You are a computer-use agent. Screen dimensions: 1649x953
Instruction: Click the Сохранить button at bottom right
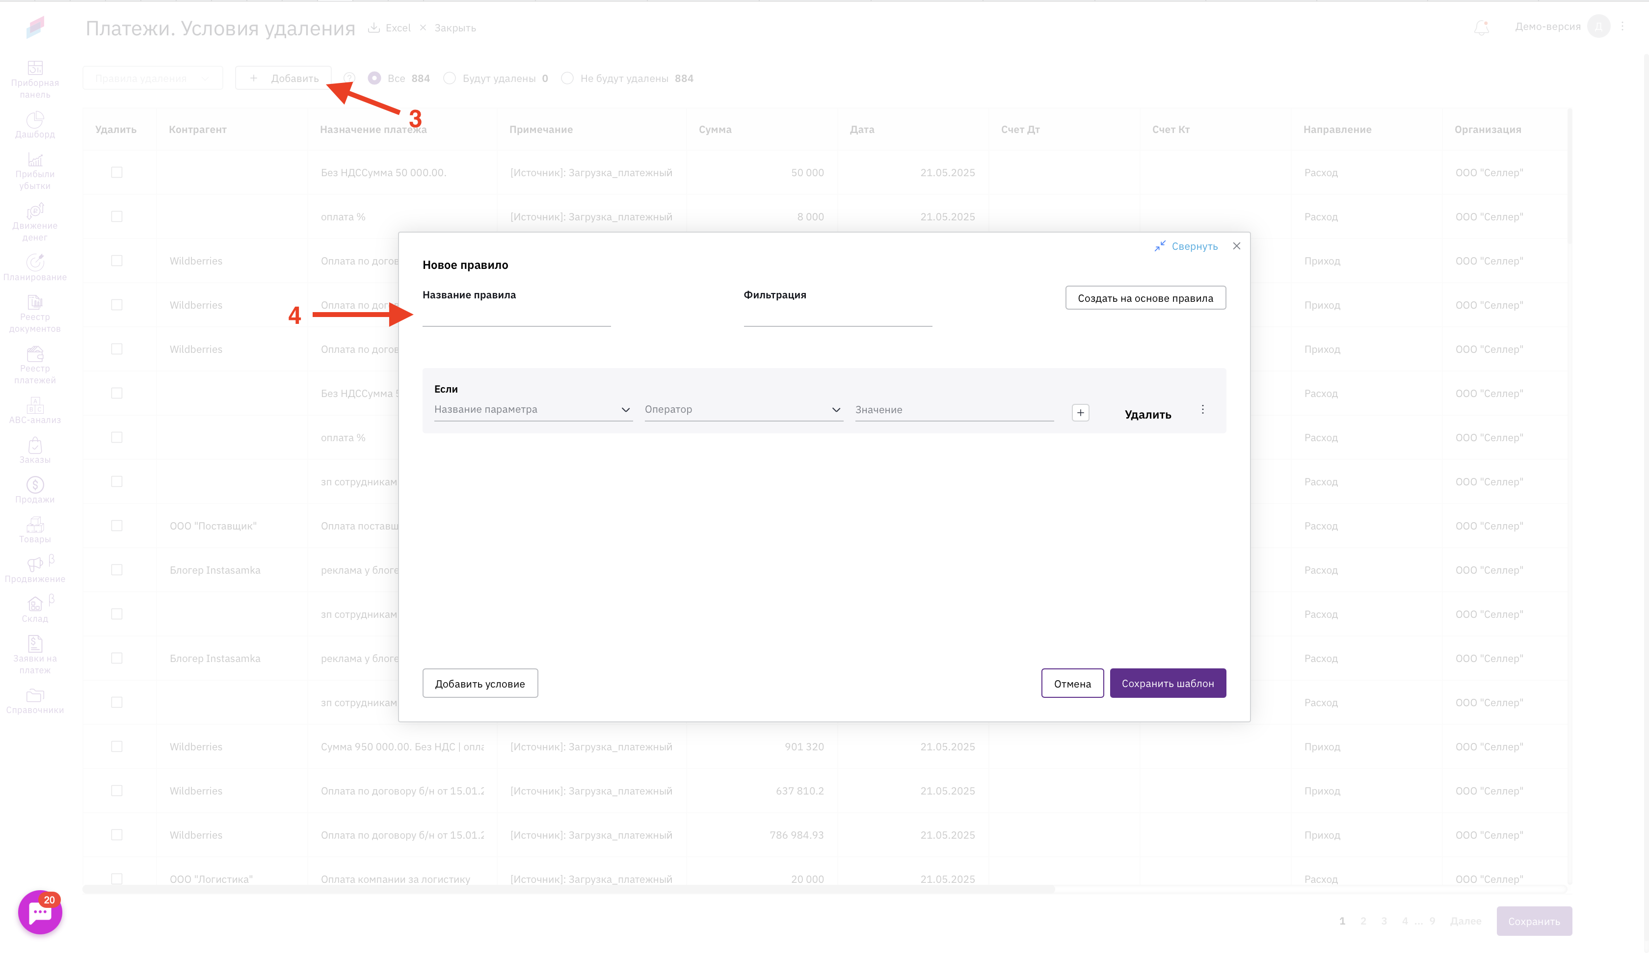pyautogui.click(x=1534, y=922)
